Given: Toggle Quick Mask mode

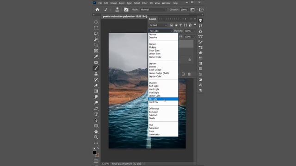Looking at the screenshot, I should pyautogui.click(x=96, y=161).
